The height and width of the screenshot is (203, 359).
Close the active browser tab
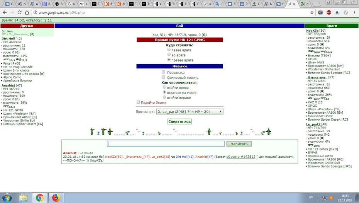click(x=295, y=4)
